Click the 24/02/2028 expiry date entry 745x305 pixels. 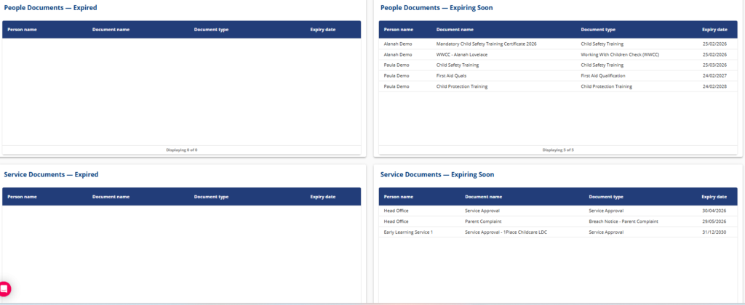(714, 86)
